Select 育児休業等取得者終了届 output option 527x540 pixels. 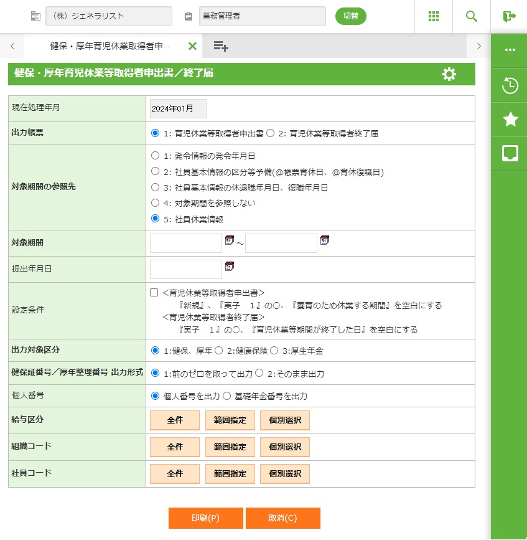tap(270, 133)
